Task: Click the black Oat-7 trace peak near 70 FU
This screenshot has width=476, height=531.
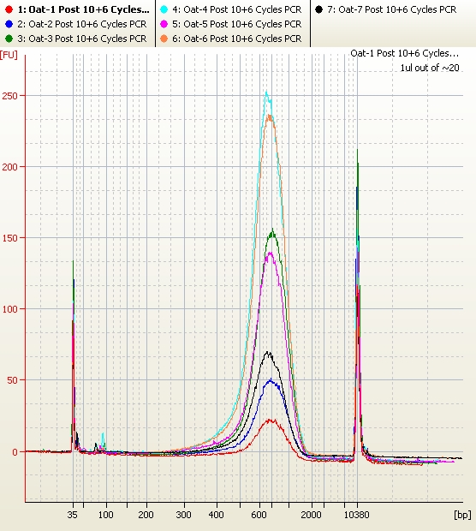Action: 268,353
